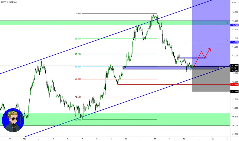Click 195.000 on the price axis
The image size is (239, 141).
tap(235, 38)
